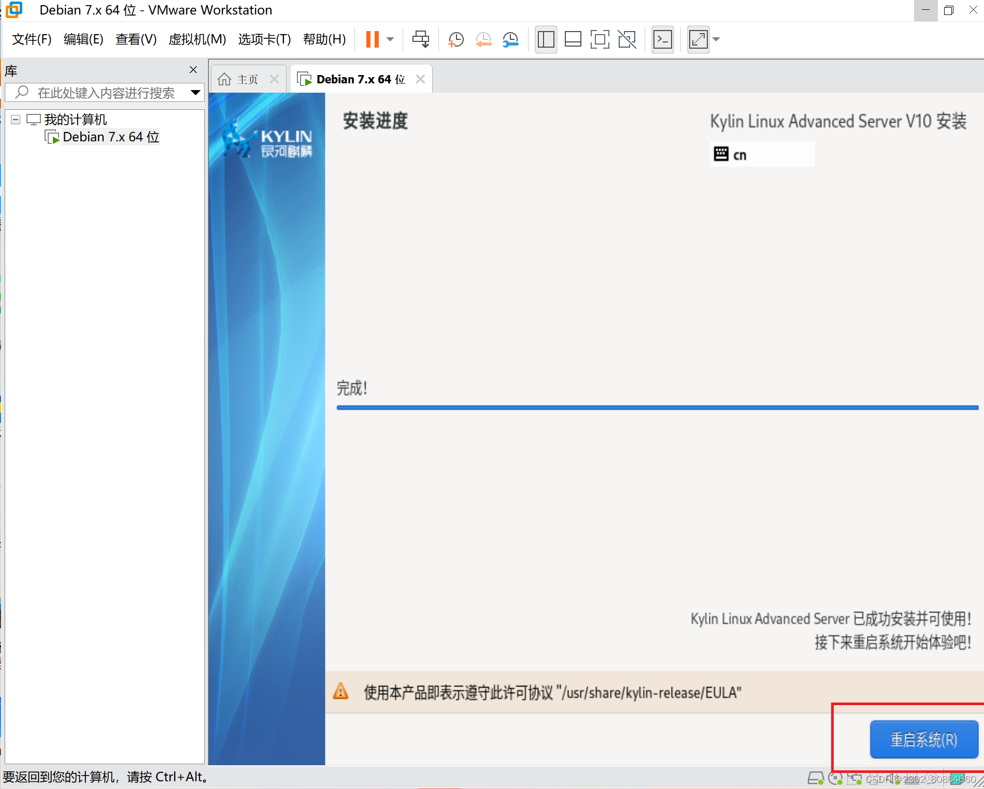Select 我的计算机 in the library tree

[x=75, y=120]
